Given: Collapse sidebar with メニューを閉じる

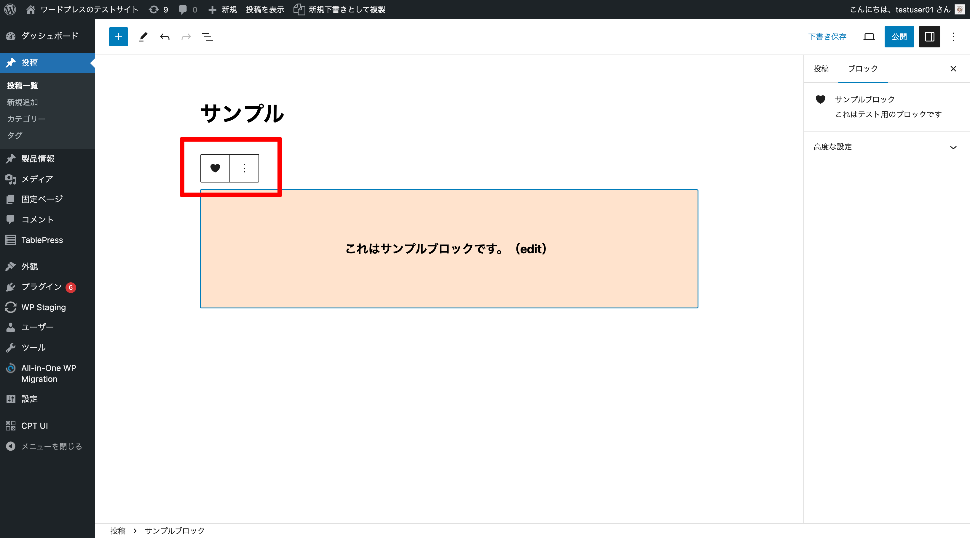Looking at the screenshot, I should (x=47, y=446).
